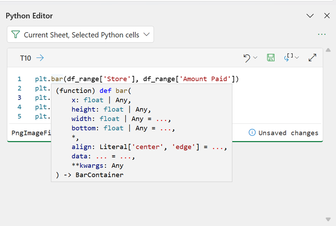Click the Python output type icon
Image resolution: width=336 pixels, height=226 pixels.
click(288, 58)
